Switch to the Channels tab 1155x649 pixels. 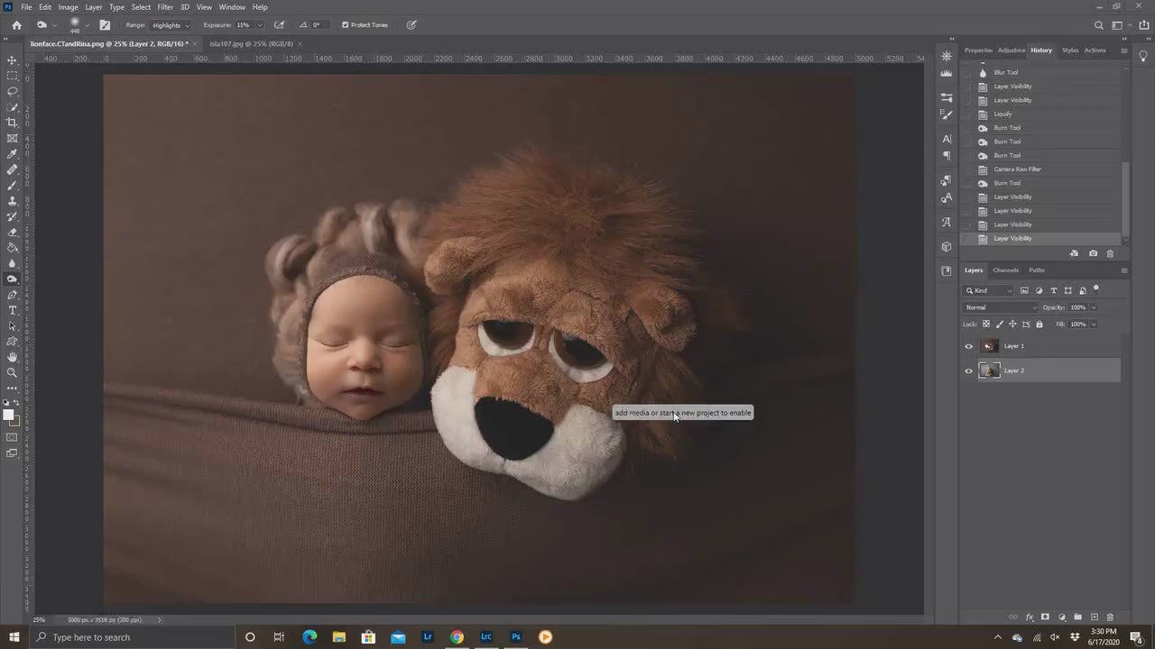coord(1005,270)
